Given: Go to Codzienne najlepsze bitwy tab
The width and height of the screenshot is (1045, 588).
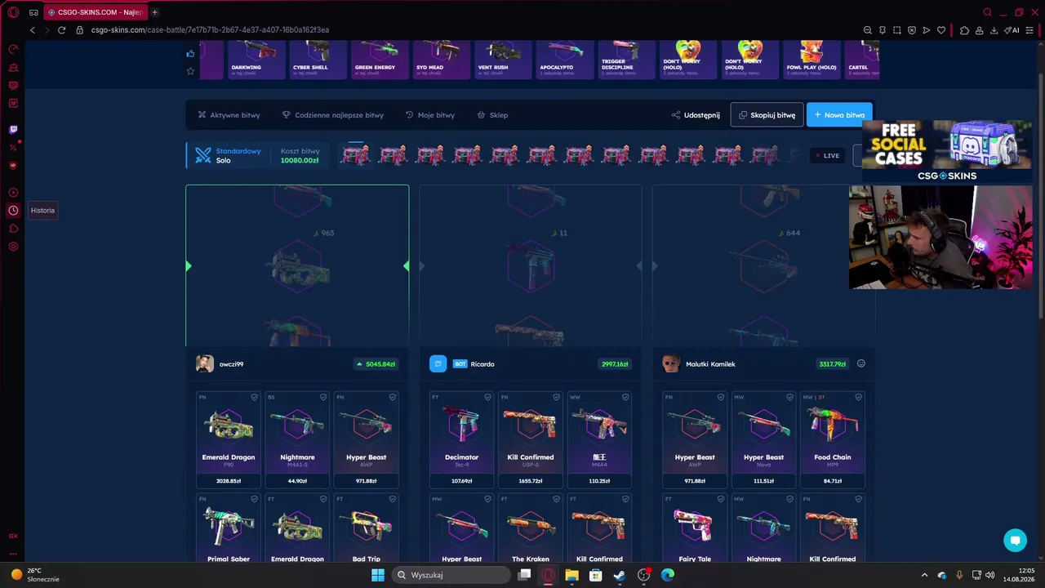Looking at the screenshot, I should (x=332, y=115).
